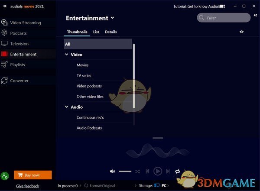This screenshot has height=191, width=260.
Task: Switch to the List tab
Action: [96, 32]
